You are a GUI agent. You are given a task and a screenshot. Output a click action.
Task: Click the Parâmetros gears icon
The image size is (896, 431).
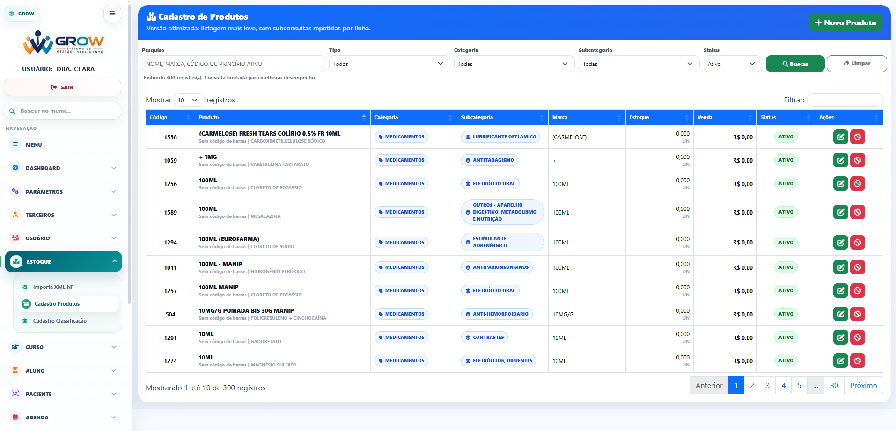coord(15,191)
